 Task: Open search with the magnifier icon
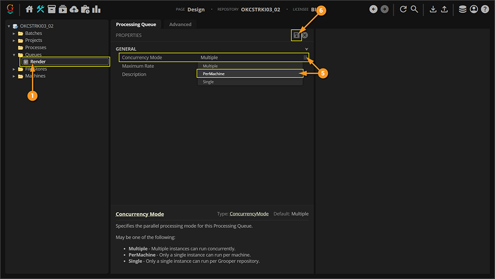(x=414, y=9)
